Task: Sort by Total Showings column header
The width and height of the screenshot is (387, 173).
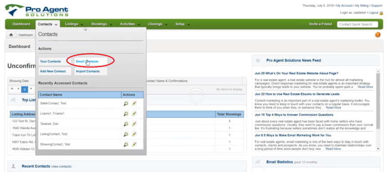Action: coord(229,114)
